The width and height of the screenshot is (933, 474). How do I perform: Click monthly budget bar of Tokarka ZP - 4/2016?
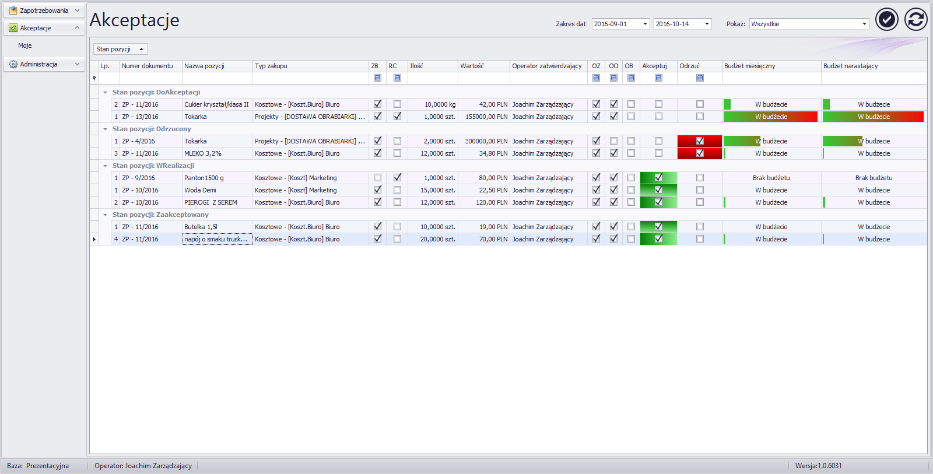[x=742, y=141]
